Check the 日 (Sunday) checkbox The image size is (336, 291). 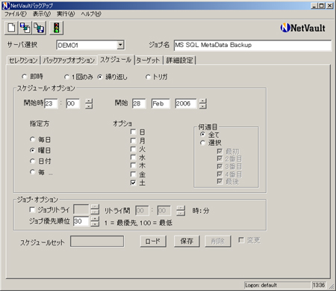134,132
